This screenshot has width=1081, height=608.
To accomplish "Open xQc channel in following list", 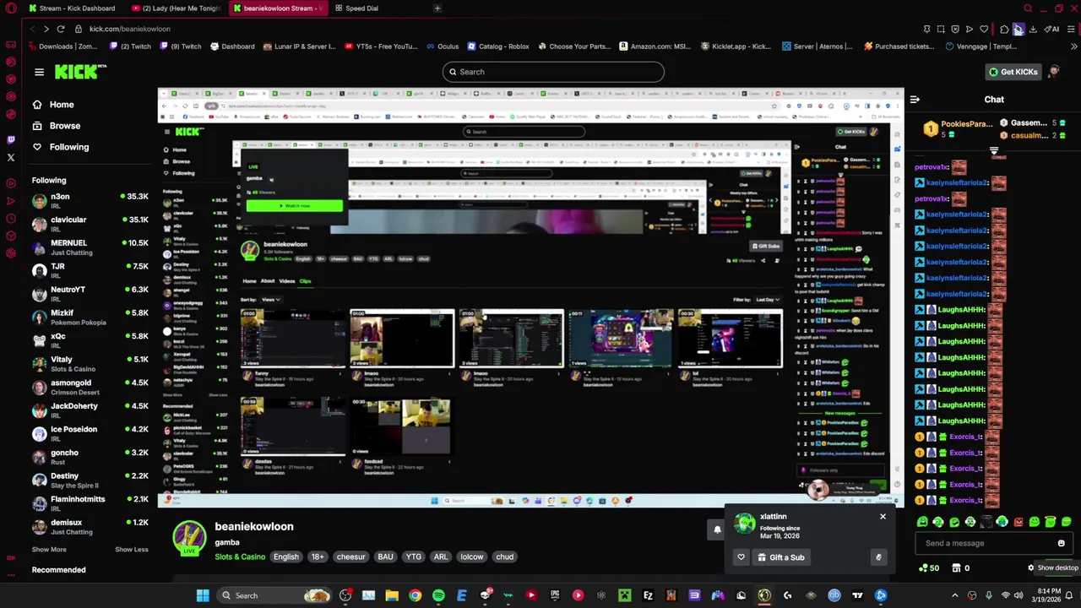I will pos(90,340).
